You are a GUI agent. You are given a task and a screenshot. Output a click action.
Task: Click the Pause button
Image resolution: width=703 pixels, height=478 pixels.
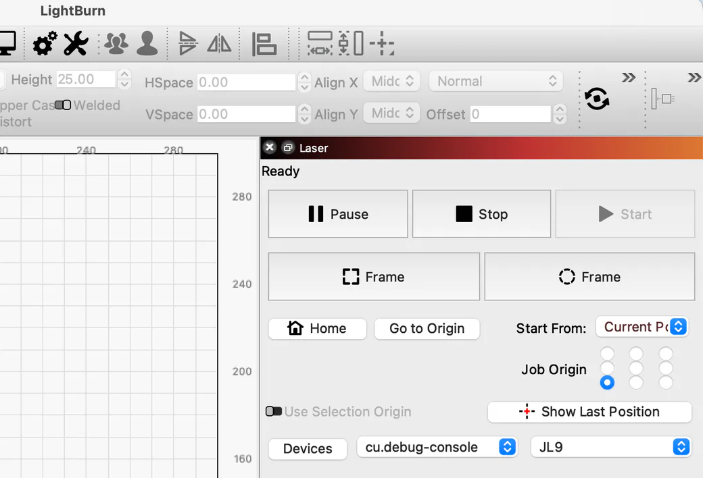tap(338, 214)
